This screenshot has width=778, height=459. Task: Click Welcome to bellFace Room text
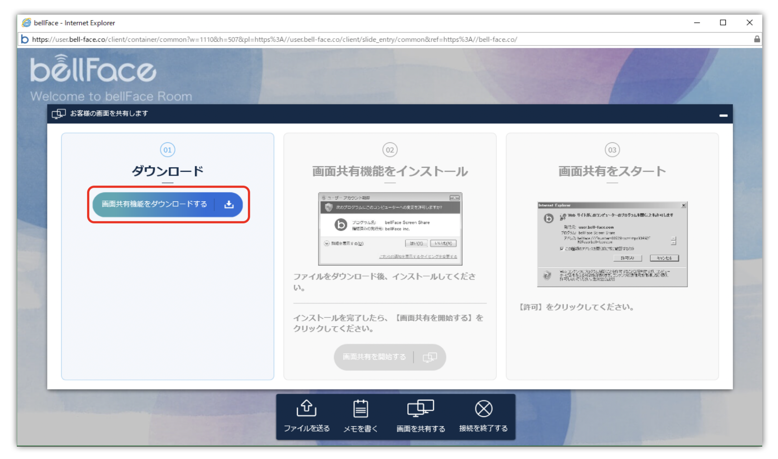pos(111,96)
